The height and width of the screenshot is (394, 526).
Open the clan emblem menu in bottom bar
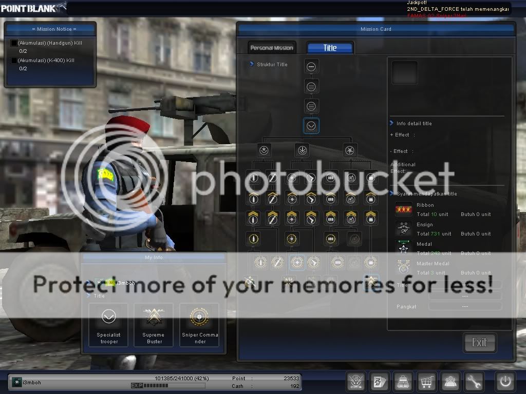356,381
